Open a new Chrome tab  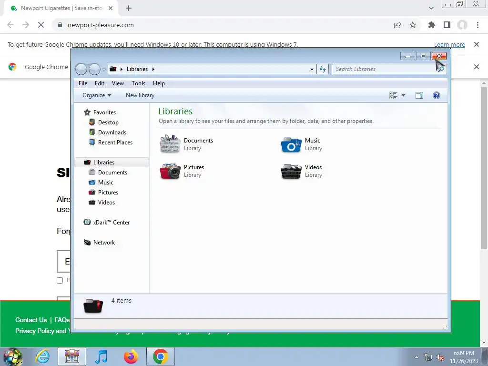click(129, 9)
